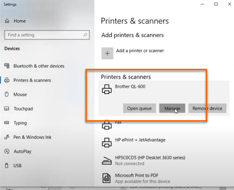This screenshot has width=234, height=190.
Task: Click the Typing keyboard icon
Action: tap(7, 123)
